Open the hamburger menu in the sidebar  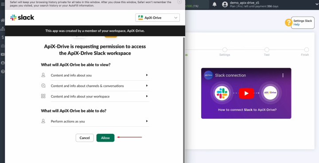pyautogui.click(x=3, y=4)
